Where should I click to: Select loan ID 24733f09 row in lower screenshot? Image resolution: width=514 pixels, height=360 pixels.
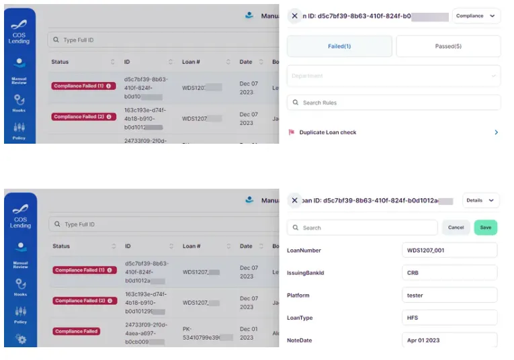click(164, 333)
